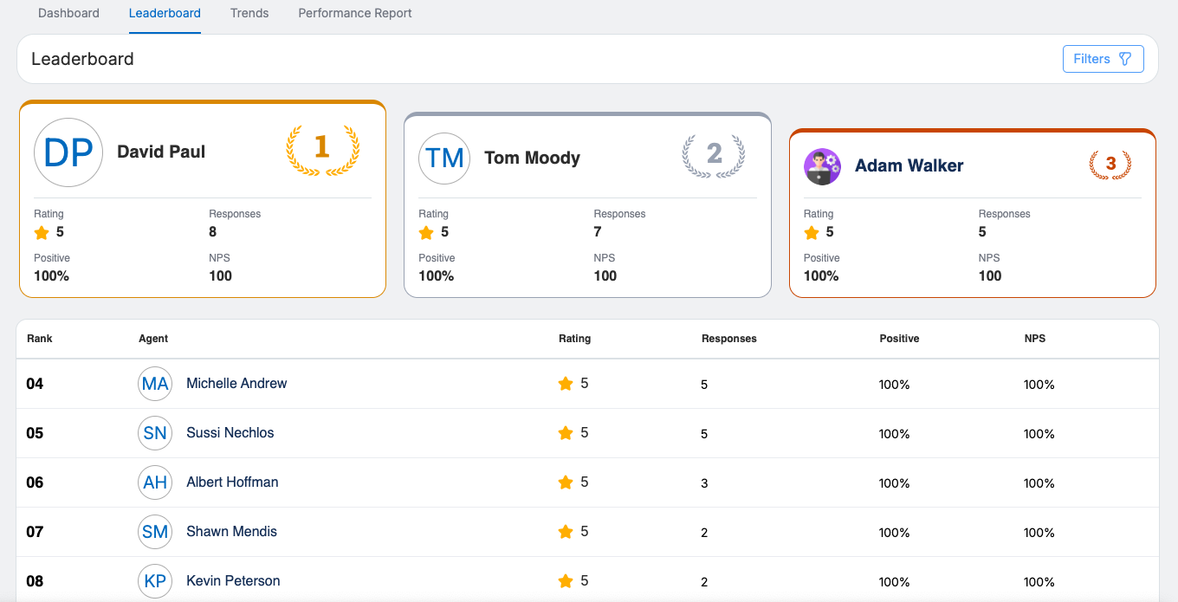This screenshot has height=602, width=1178.
Task: Click Kevin Peterson's KP avatar icon
Action: point(155,581)
